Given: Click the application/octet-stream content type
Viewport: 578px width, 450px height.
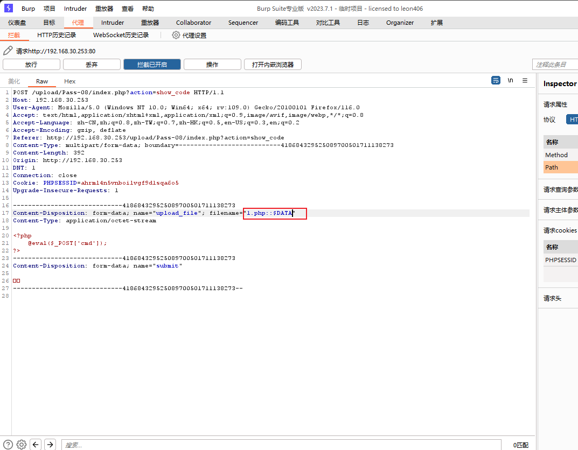Looking at the screenshot, I should (111, 221).
